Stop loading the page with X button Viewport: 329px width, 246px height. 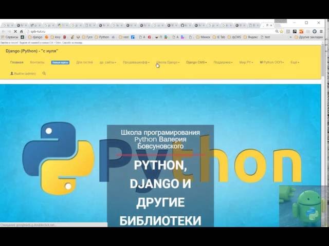pos(15,31)
